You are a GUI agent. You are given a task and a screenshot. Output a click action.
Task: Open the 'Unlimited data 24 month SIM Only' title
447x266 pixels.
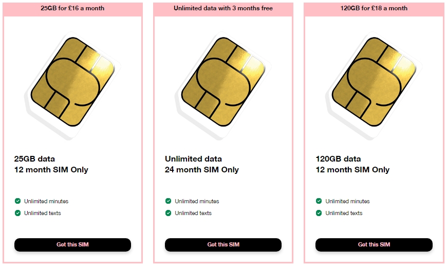tap(202, 165)
